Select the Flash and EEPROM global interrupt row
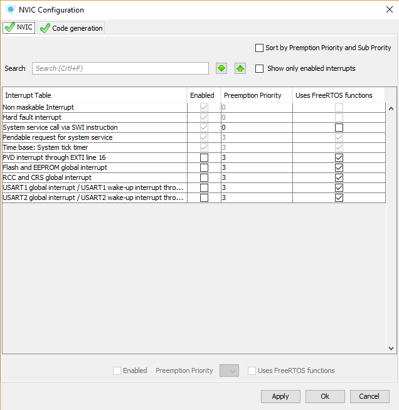The width and height of the screenshot is (399, 410). 94,167
